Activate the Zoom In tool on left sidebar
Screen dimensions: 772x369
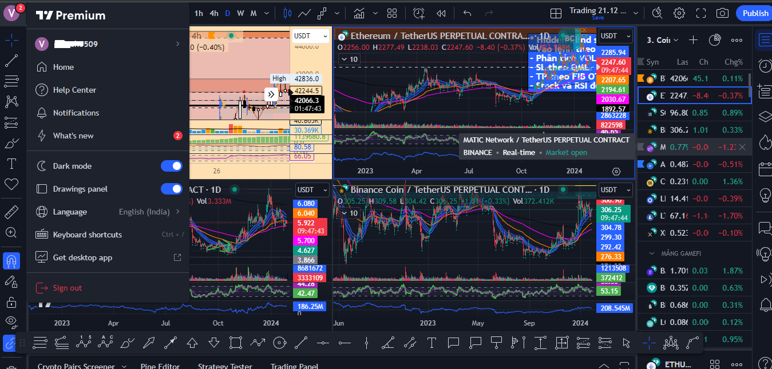point(11,233)
